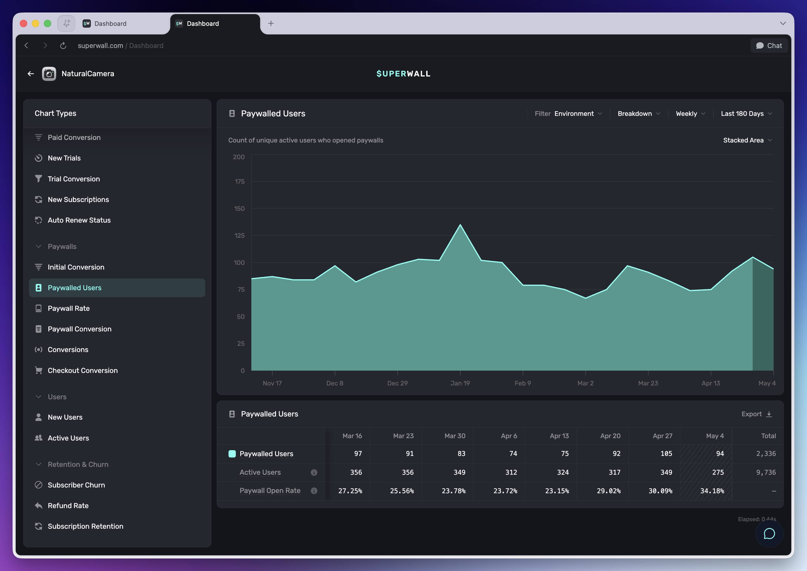The width and height of the screenshot is (807, 571).
Task: Click the SUPERWALL logo
Action: coord(403,74)
